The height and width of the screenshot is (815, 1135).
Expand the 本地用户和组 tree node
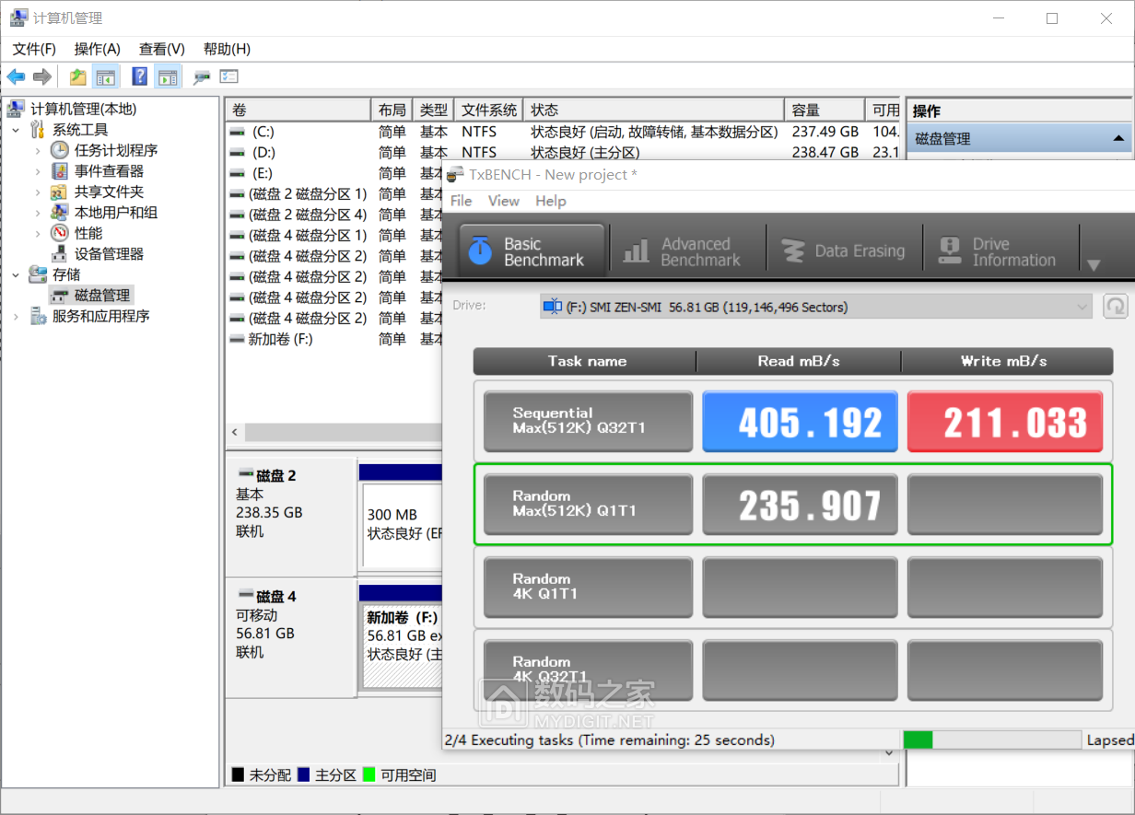coord(38,213)
